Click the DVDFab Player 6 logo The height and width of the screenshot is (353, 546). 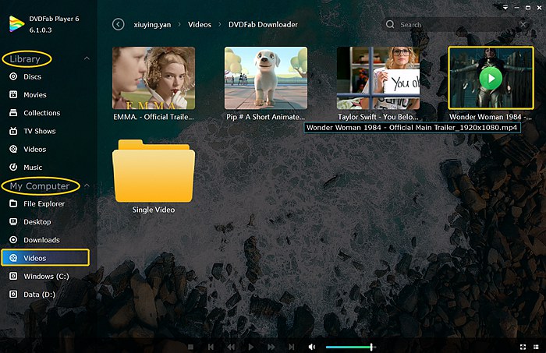[x=16, y=24]
